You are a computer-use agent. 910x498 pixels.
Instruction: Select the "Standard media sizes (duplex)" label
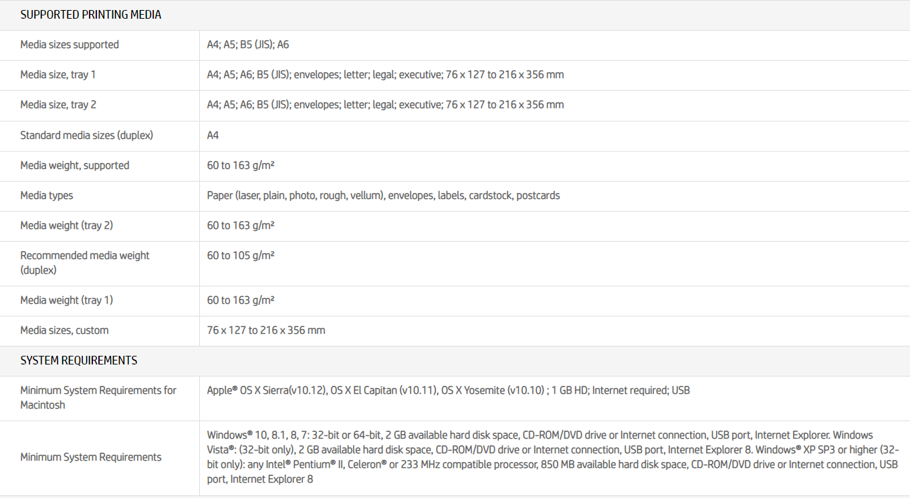(87, 136)
